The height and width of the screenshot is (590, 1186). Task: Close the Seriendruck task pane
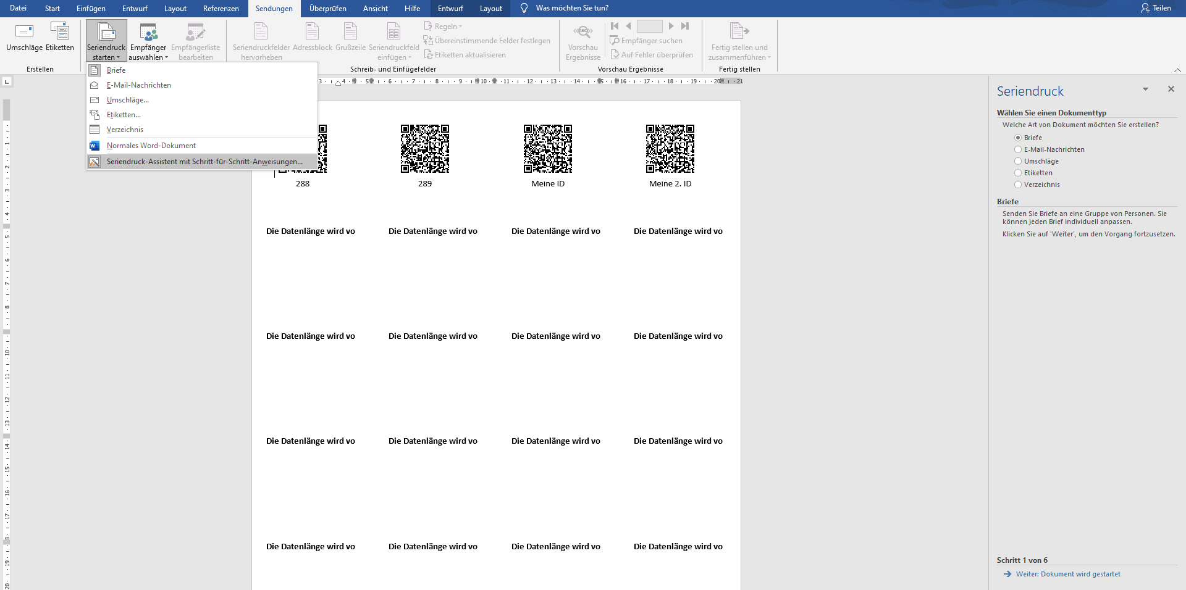tap(1171, 89)
